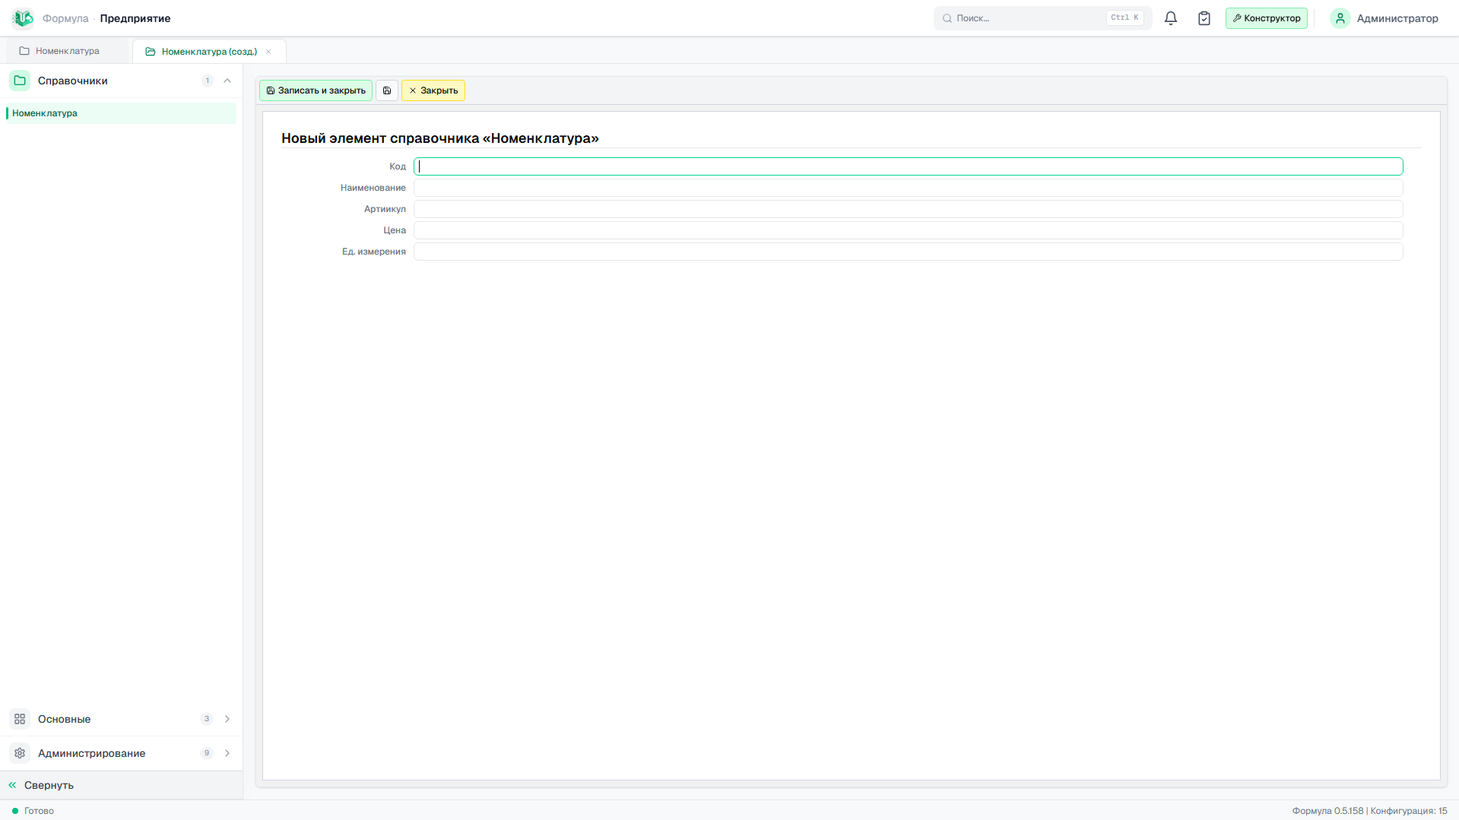The width and height of the screenshot is (1459, 820).
Task: Click the Справочники folder icon
Action: pos(20,81)
